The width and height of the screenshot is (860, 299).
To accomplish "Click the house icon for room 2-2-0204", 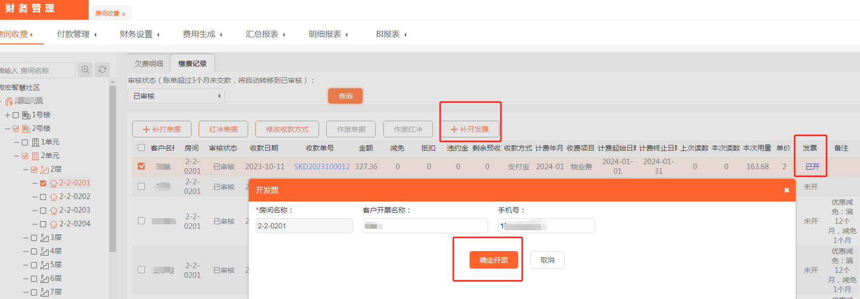I will point(54,224).
